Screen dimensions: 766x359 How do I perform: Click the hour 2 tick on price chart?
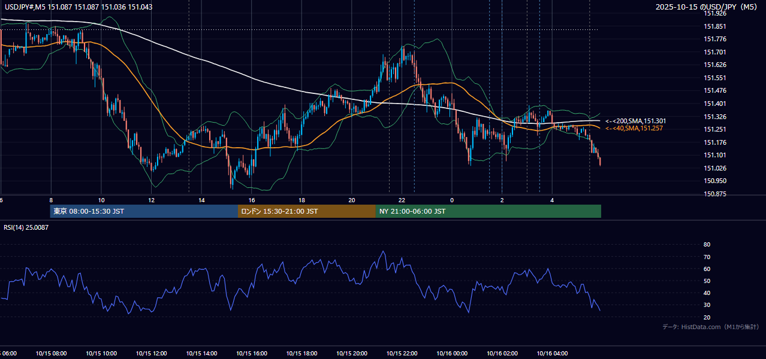tap(502, 200)
